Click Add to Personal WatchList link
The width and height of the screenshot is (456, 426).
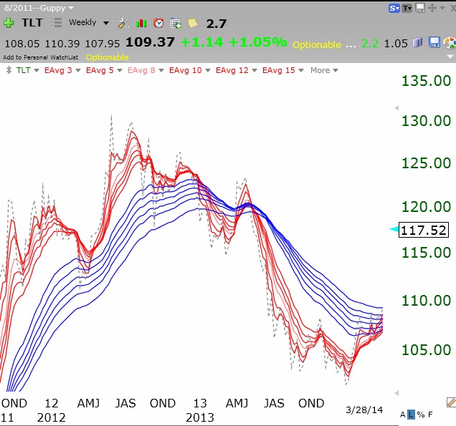tap(40, 57)
